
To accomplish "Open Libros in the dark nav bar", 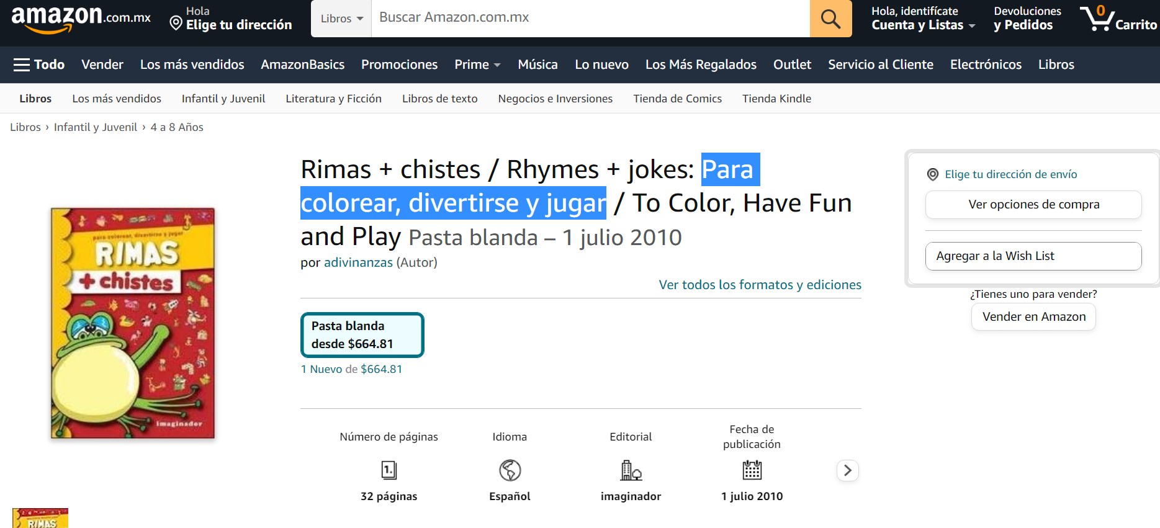I will [1056, 65].
